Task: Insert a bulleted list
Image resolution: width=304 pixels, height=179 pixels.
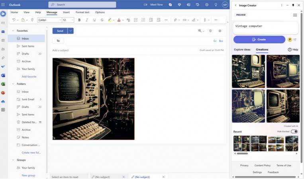Action: coord(136,20)
